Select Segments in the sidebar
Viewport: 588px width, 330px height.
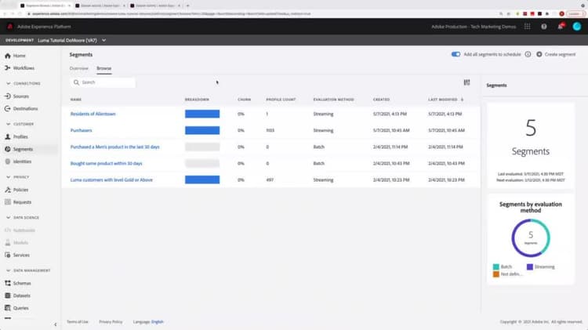[x=19, y=149]
